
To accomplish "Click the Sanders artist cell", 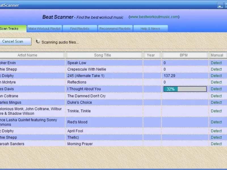I will tap(32, 144).
